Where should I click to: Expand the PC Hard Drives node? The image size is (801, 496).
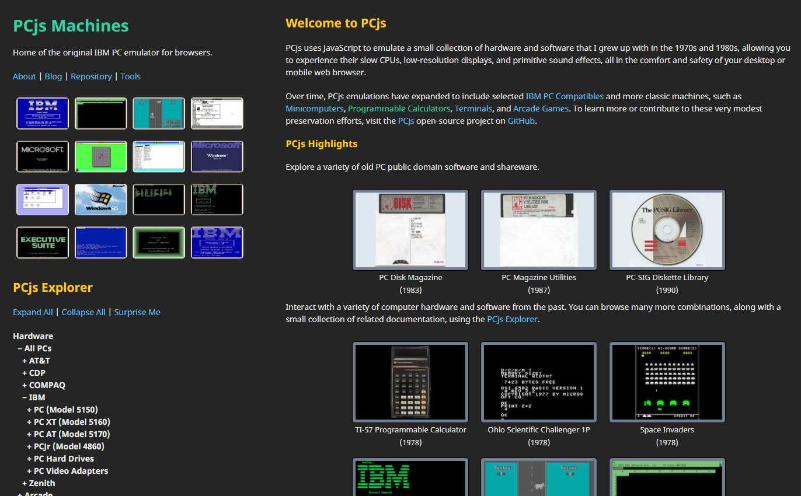(60, 459)
